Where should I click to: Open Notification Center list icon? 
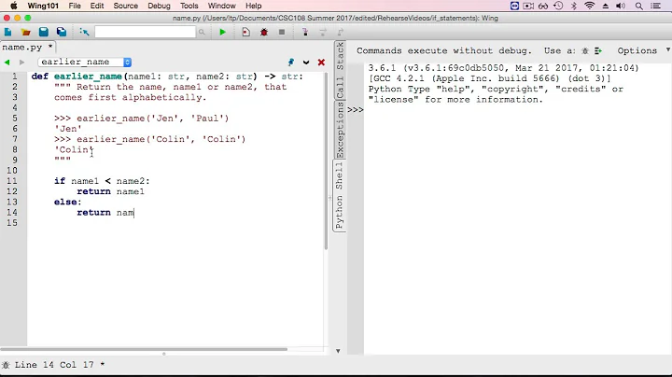[x=656, y=6]
